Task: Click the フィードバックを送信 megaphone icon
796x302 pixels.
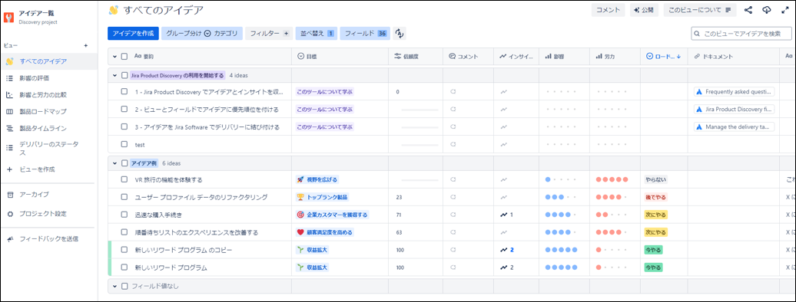Action: tap(10, 238)
